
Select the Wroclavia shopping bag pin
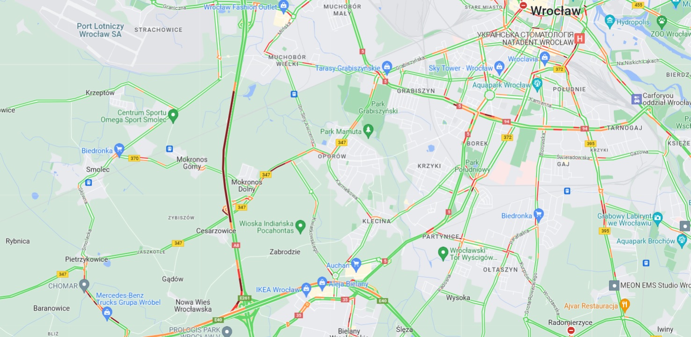544,58
